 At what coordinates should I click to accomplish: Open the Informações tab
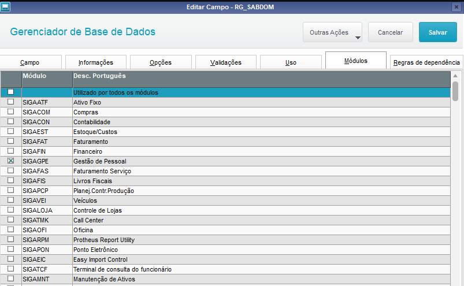coord(96,62)
